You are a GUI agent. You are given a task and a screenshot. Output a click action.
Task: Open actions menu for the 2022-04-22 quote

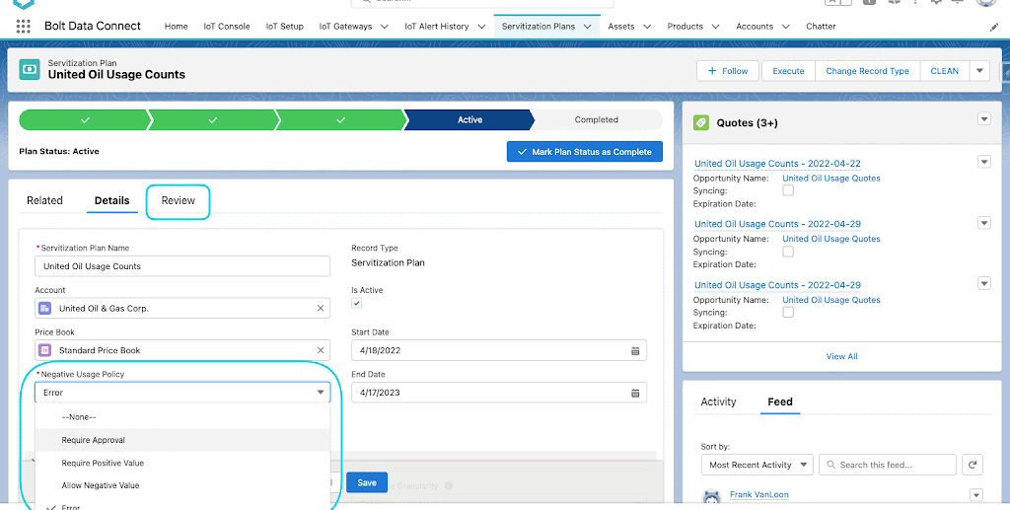coord(983,162)
